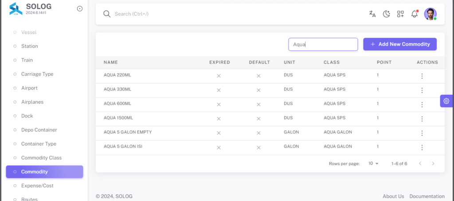Focus the commodity search field containing Aqua
This screenshot has height=201, width=454.
pyautogui.click(x=323, y=44)
